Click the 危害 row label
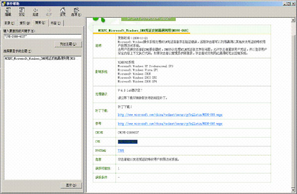This screenshot has height=194, width=297. 99,159
